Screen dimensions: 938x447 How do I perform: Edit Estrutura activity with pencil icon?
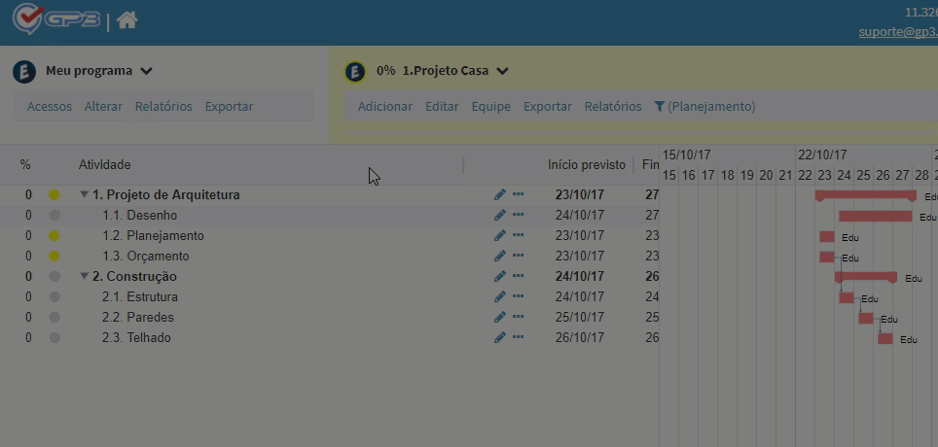pos(500,296)
